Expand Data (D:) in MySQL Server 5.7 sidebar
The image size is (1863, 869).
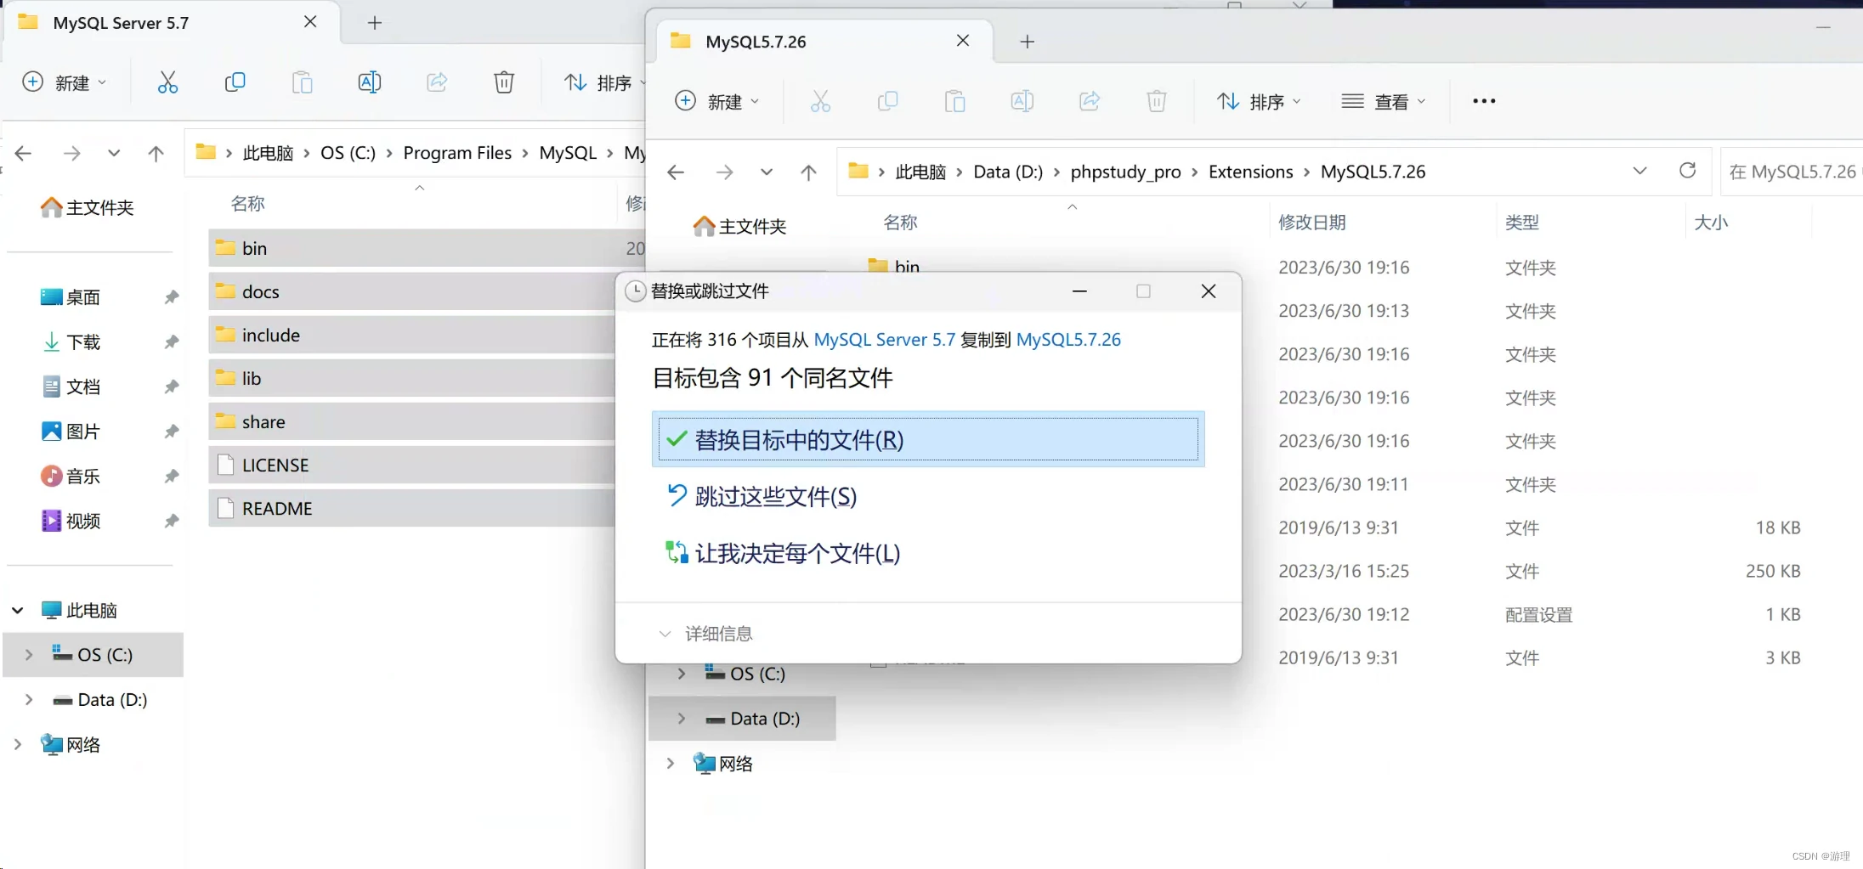click(x=29, y=699)
